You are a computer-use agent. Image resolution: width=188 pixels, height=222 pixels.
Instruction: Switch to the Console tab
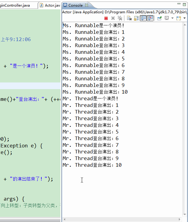point(73,5)
